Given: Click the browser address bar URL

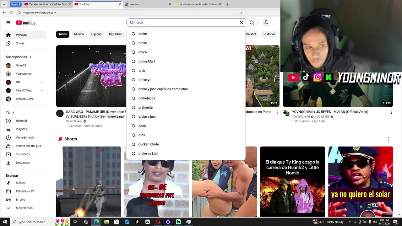Looking at the screenshot, I should (39, 13).
